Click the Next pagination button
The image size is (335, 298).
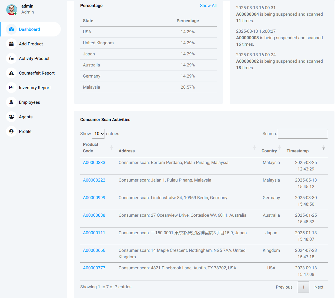(319, 287)
